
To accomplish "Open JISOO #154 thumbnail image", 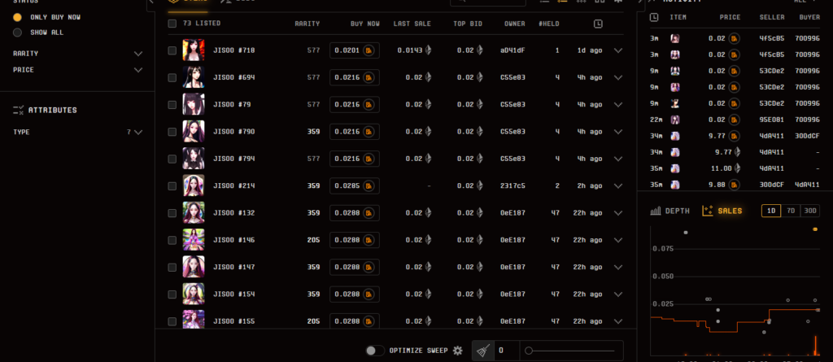I will tap(194, 294).
